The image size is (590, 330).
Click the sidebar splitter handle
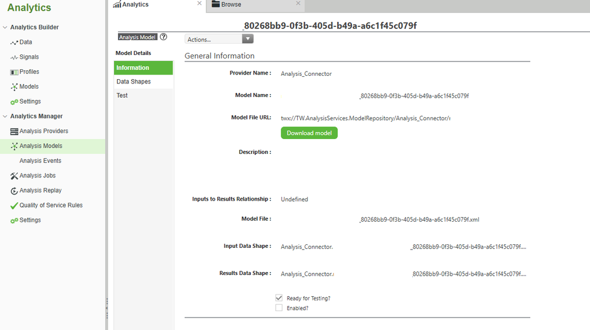(x=107, y=308)
